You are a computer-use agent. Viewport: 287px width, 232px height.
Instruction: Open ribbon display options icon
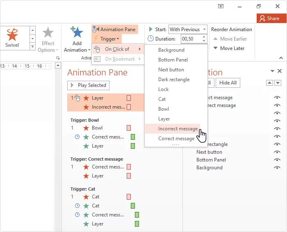[221, 6]
